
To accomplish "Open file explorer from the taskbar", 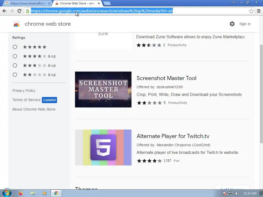I will 33,193.
